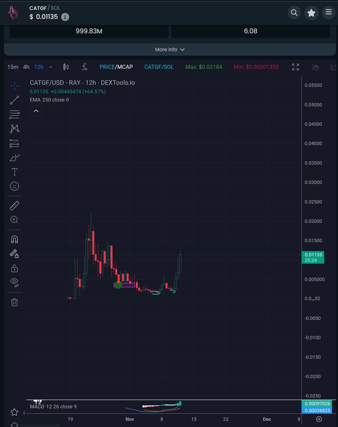Screen dimensions: 338x427
Task: Switch to the PRICE view
Action: coord(107,67)
